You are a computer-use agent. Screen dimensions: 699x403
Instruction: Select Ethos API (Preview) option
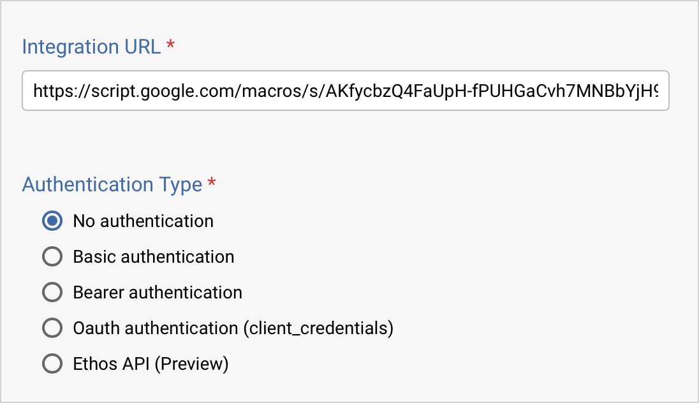[x=52, y=363]
